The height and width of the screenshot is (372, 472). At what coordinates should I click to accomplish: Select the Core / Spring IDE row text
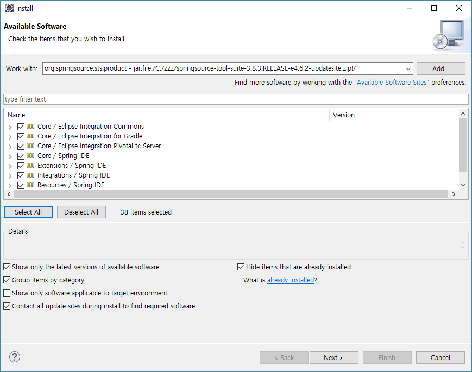click(x=63, y=156)
